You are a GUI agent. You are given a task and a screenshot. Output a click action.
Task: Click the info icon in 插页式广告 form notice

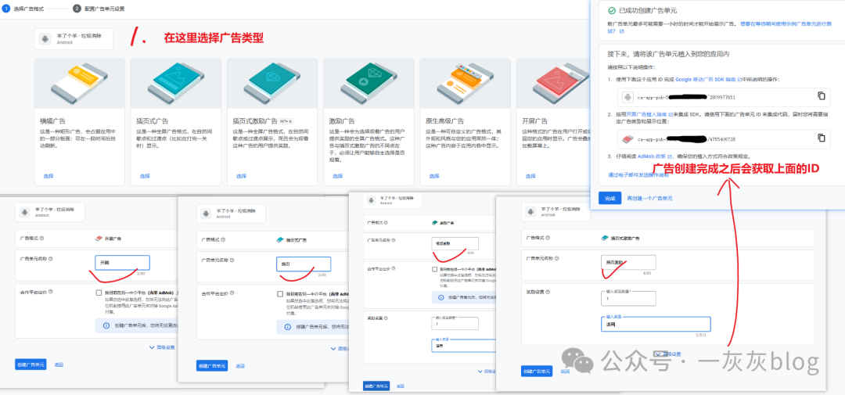pyautogui.click(x=287, y=327)
